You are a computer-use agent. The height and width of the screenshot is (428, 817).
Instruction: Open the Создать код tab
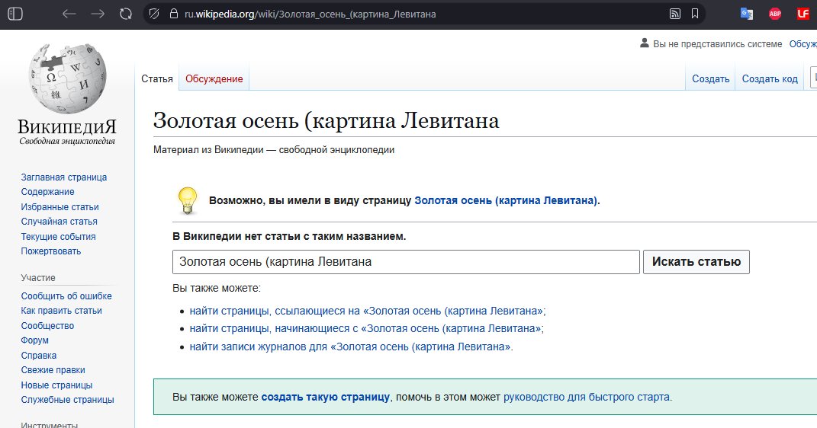pos(770,79)
